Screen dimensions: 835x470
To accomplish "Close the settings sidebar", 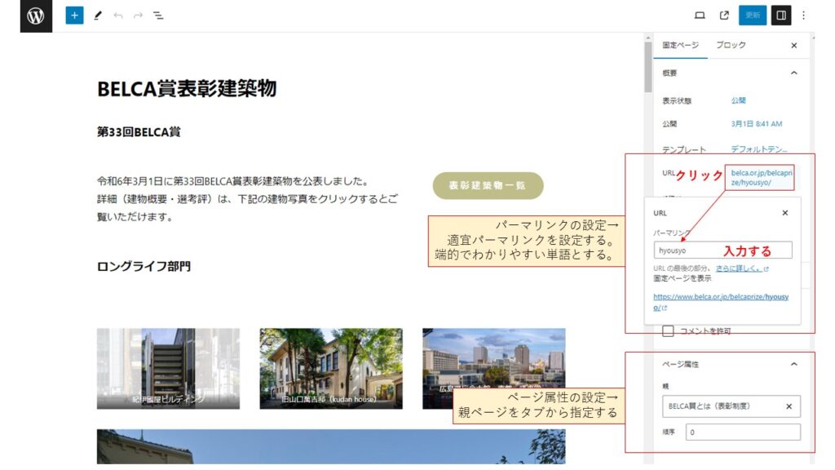I will (794, 46).
